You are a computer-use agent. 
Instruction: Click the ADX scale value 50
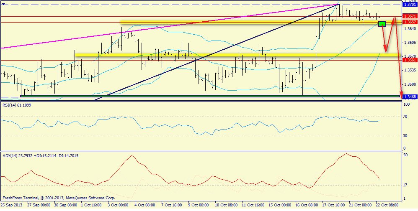pos(406,155)
